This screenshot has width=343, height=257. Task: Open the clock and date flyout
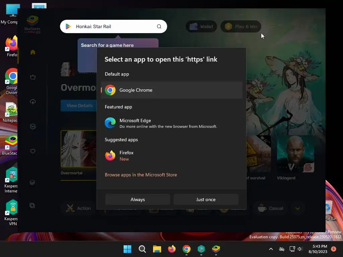(318, 249)
